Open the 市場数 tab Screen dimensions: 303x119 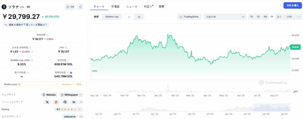tap(115, 7)
